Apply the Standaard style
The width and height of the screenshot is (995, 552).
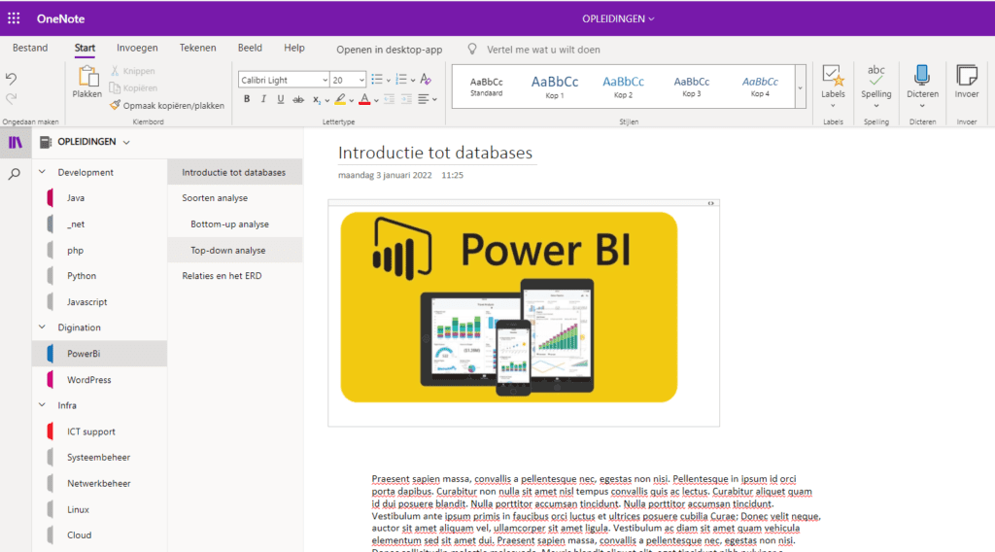pos(486,86)
